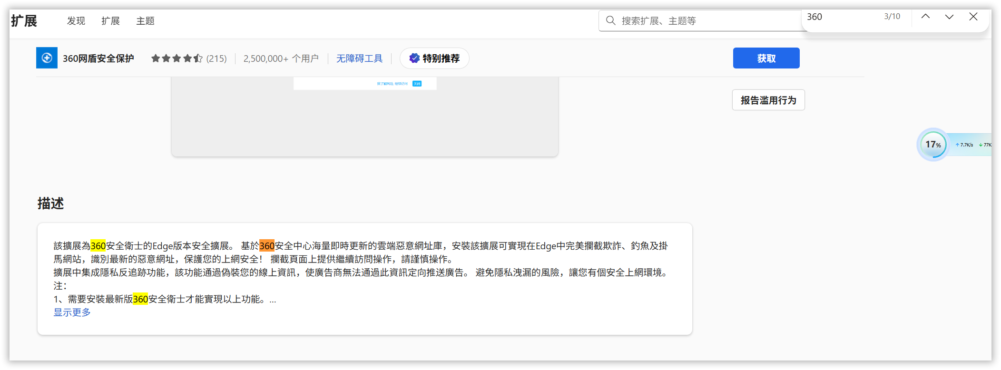Open the 发现 tab
Screen dimensions: 1001x370
coord(76,21)
